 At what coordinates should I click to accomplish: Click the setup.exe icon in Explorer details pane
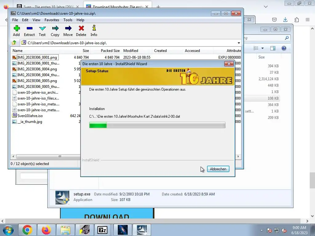point(62,197)
